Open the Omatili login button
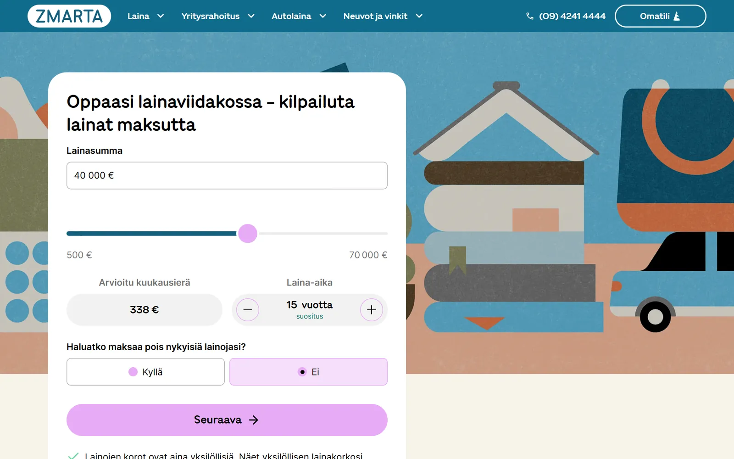This screenshot has height=459, width=734. [x=660, y=16]
